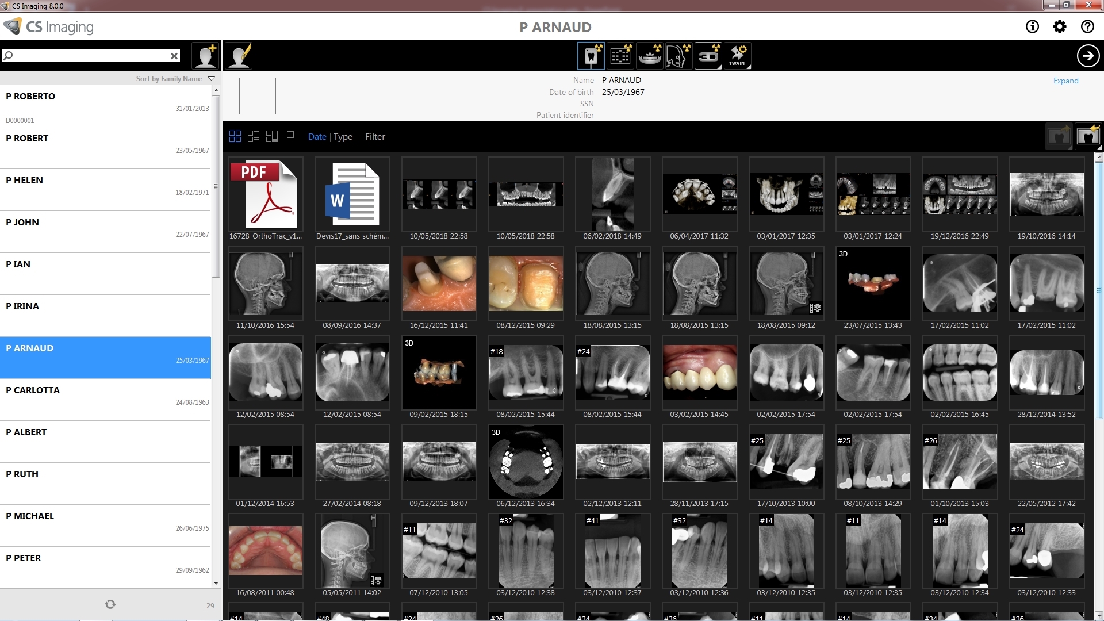
Task: Click the add new patient icon
Action: click(205, 56)
